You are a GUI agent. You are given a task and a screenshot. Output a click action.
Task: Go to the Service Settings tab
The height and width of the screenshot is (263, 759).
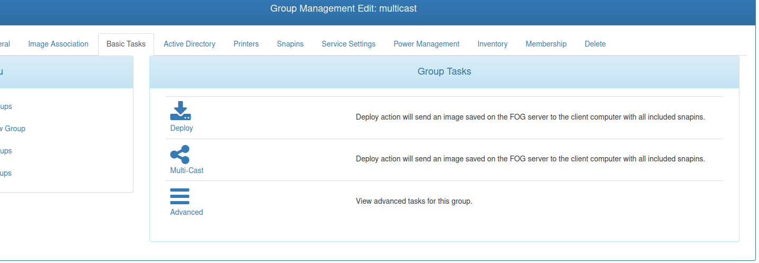coord(349,44)
